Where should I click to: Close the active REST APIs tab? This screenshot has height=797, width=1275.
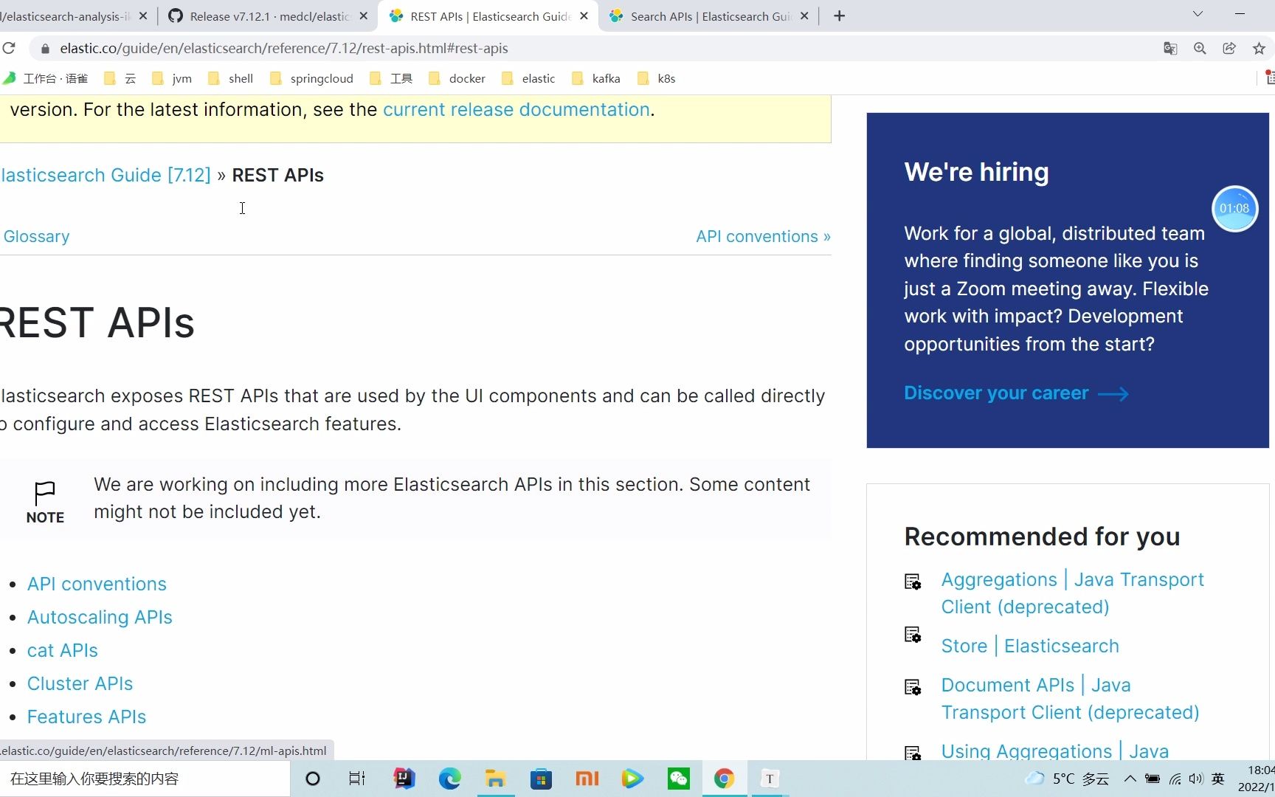tap(584, 16)
